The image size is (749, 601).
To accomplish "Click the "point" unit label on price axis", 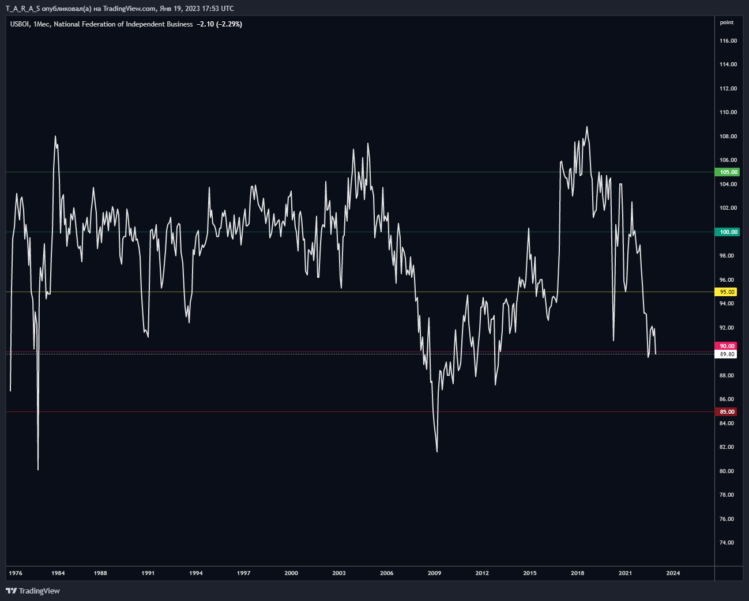I will pos(727,22).
